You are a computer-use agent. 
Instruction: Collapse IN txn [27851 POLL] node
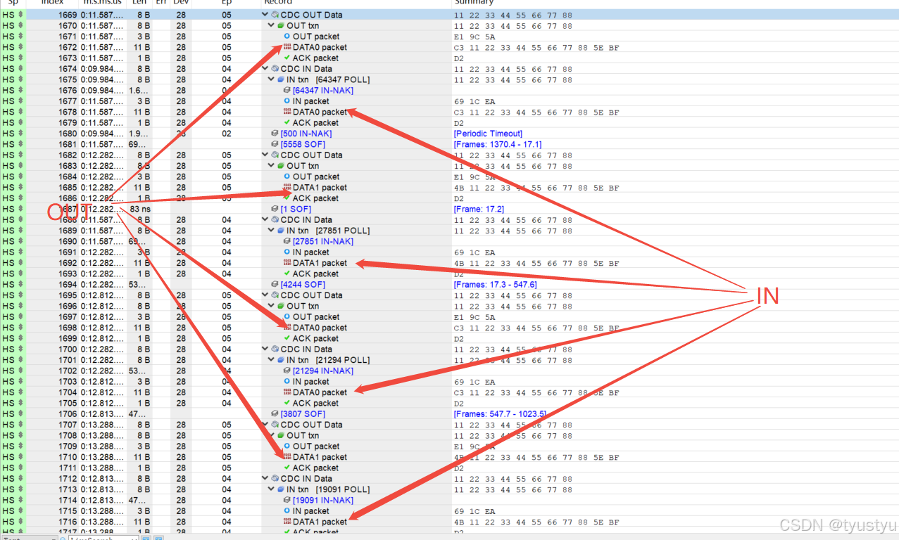point(272,231)
